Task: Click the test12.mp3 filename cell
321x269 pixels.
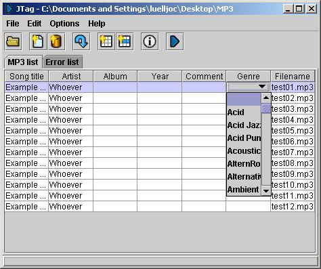Action: [293, 207]
